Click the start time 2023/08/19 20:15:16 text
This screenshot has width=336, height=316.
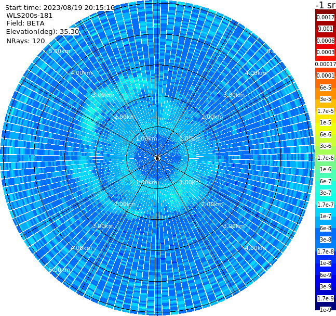tap(60, 7)
